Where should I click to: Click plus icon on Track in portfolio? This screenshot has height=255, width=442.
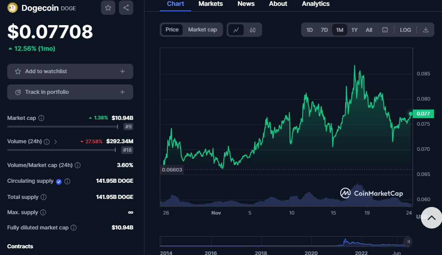point(123,92)
